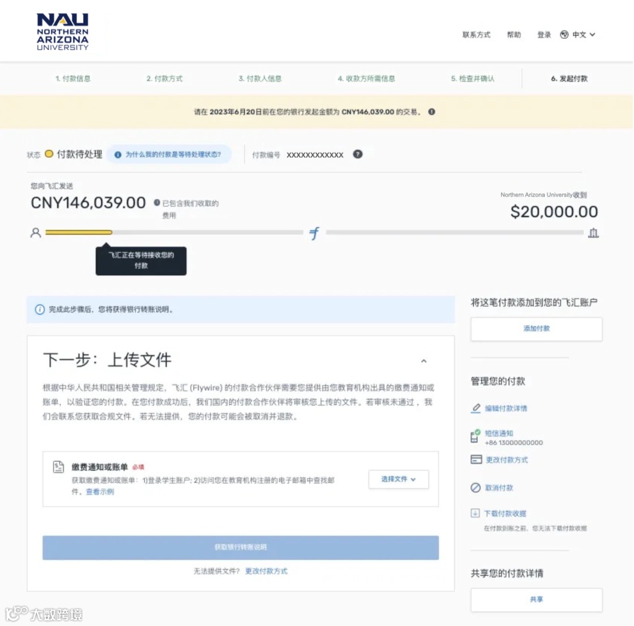634x626 pixels.
Task: Open the 中文 language dropdown
Action: [584, 35]
